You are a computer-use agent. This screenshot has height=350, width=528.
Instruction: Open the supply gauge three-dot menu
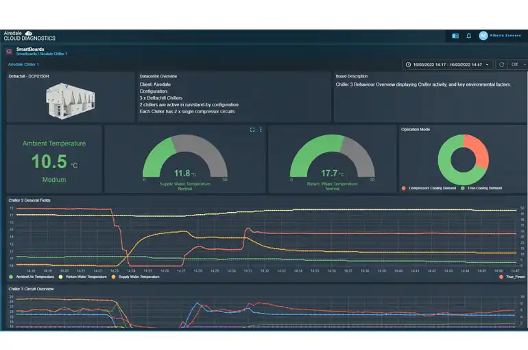(x=261, y=129)
